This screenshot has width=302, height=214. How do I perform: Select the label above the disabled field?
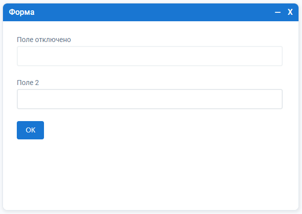click(x=44, y=40)
